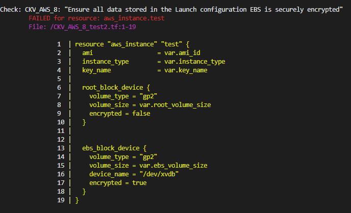Click the ami attribute name
This screenshot has height=213, width=351.
point(88,53)
